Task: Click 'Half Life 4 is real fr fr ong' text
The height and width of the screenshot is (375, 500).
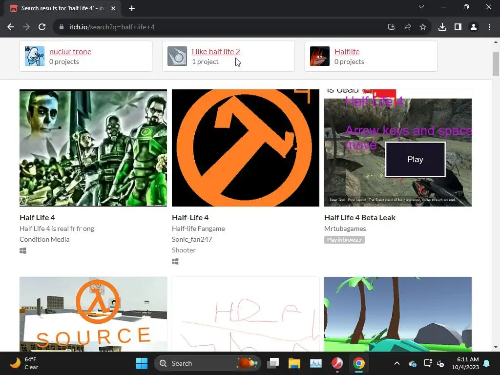Action: (x=57, y=229)
